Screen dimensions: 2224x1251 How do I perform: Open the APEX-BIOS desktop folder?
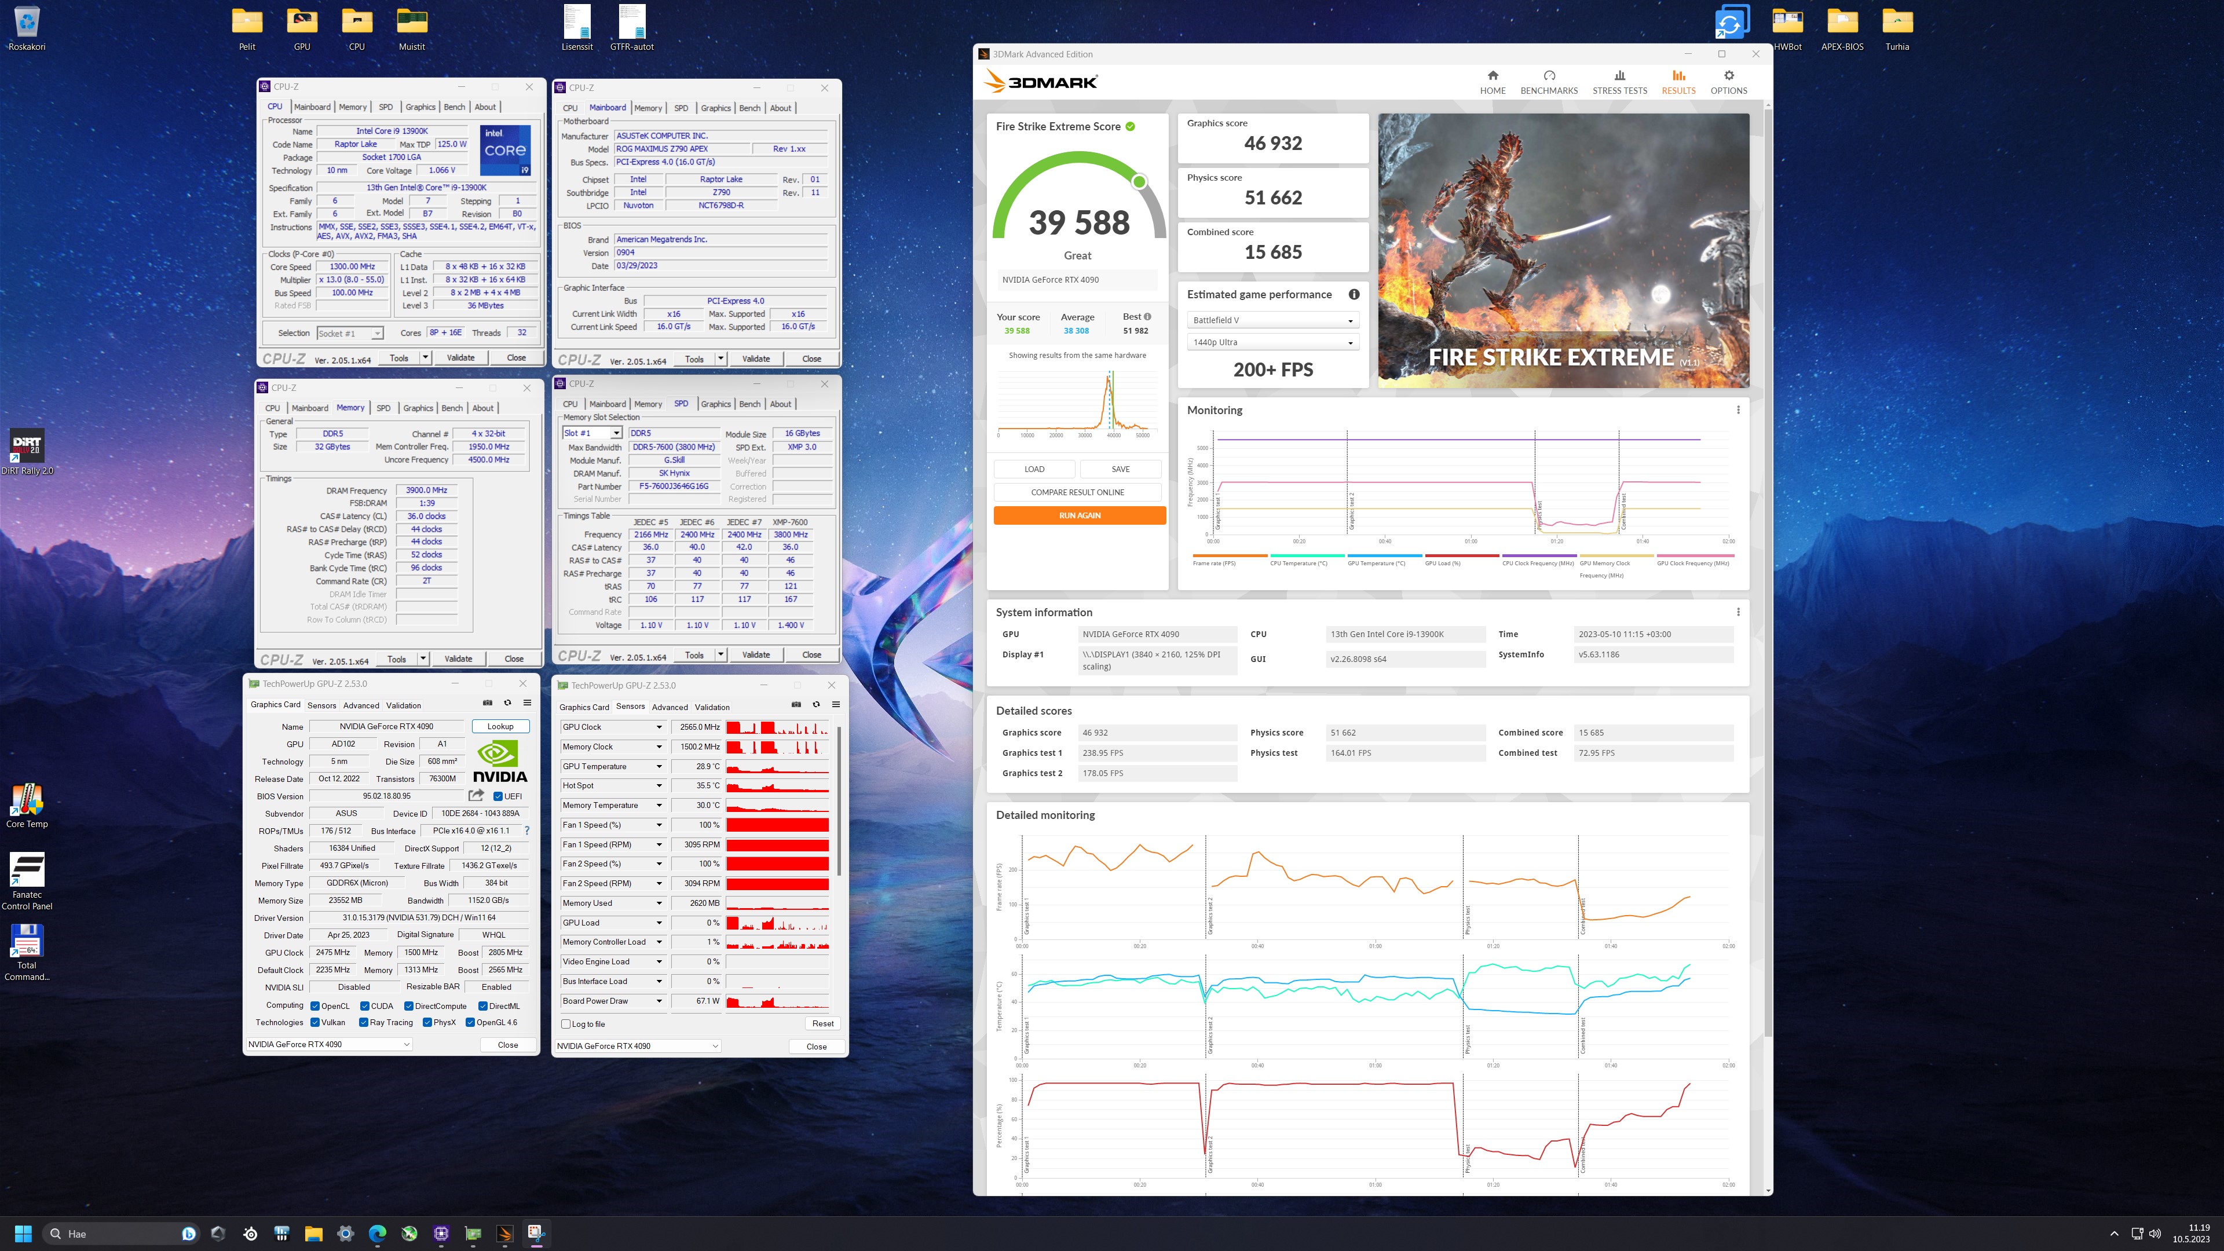point(1842,28)
